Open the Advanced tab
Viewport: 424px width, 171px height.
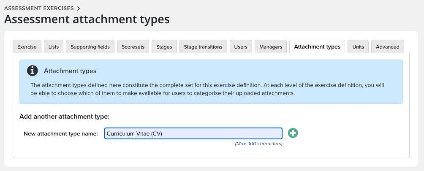coord(387,47)
